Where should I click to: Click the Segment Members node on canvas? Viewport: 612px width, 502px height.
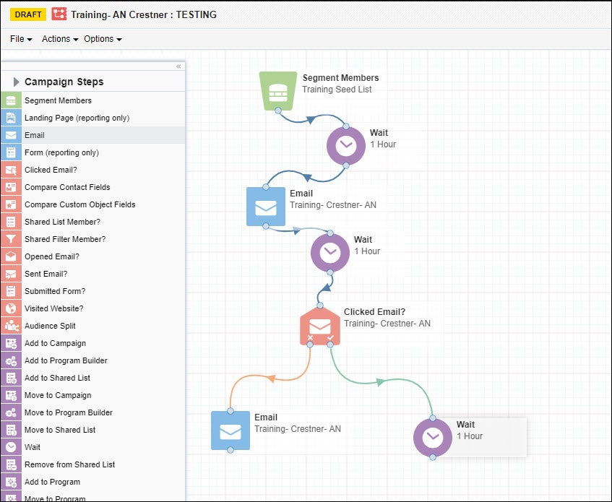(278, 91)
